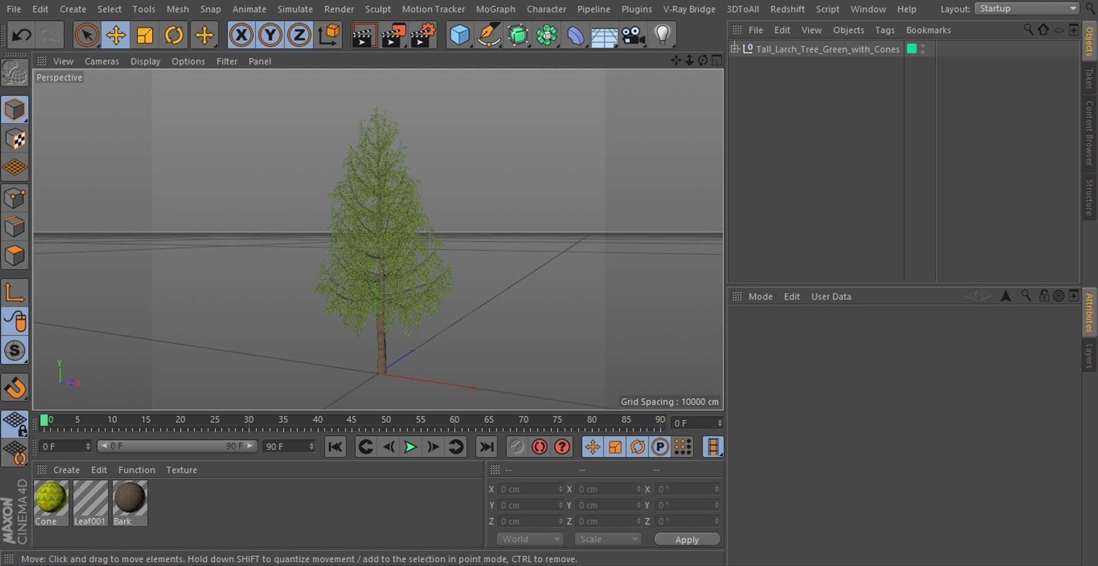The height and width of the screenshot is (566, 1098).
Task: Add a Cube primitive object
Action: 460,35
